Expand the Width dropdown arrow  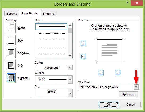pyautogui.click(x=70, y=80)
